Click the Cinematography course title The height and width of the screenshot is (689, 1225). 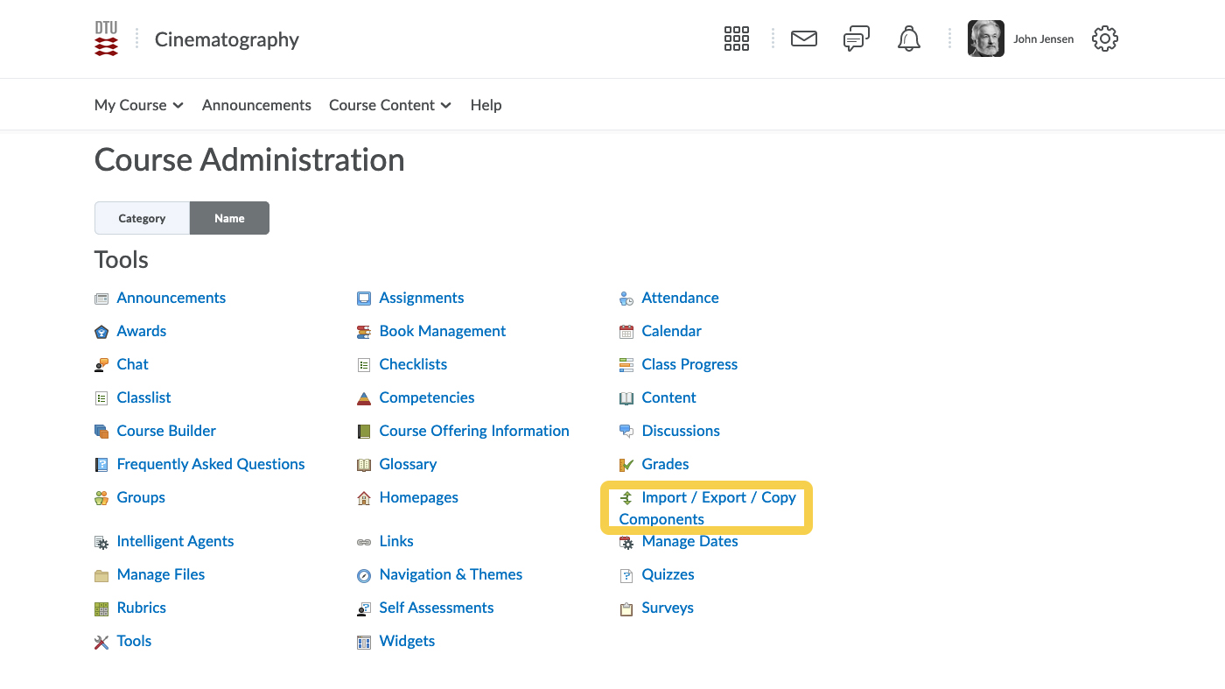[227, 39]
